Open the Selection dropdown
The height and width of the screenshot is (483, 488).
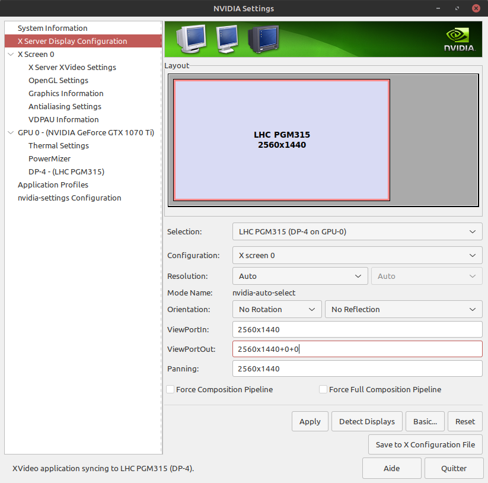coord(358,231)
